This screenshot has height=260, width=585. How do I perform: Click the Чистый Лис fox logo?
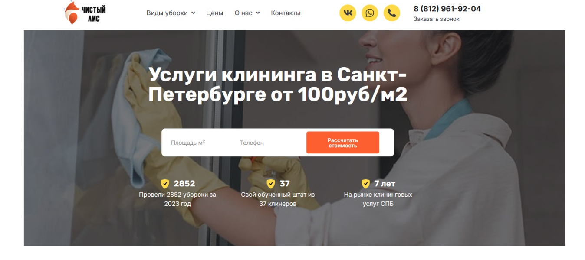point(85,12)
